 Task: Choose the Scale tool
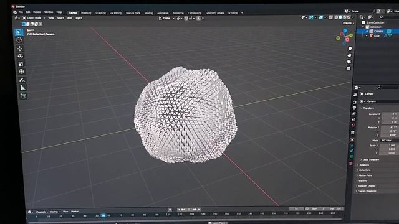click(21, 64)
